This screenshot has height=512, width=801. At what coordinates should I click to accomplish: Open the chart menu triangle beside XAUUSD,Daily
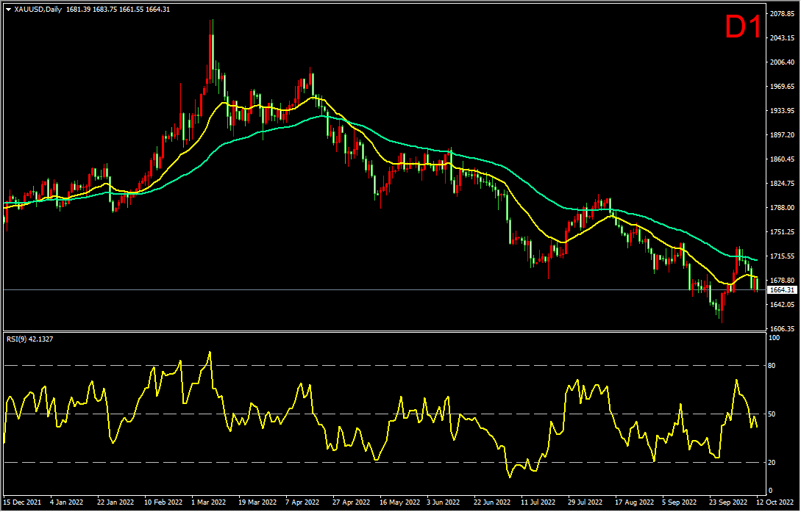(8, 9)
